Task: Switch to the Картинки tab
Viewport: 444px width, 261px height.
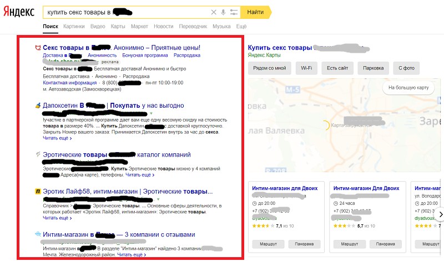Action: pyautogui.click(x=74, y=26)
